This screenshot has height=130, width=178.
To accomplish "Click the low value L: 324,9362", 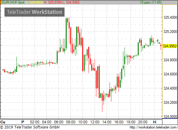I will point(71,2).
